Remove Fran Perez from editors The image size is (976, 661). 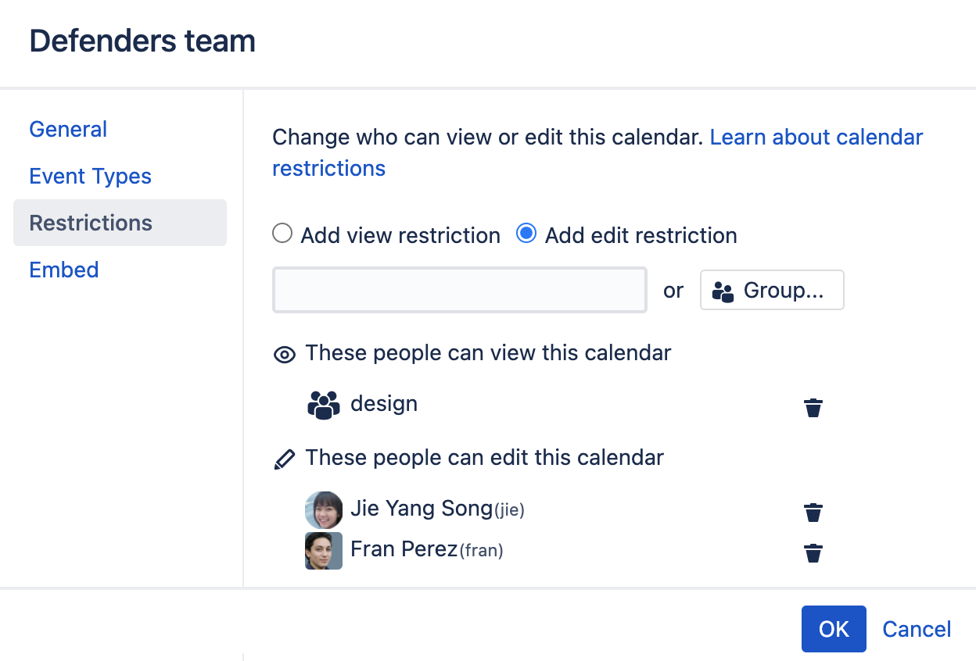pyautogui.click(x=813, y=553)
